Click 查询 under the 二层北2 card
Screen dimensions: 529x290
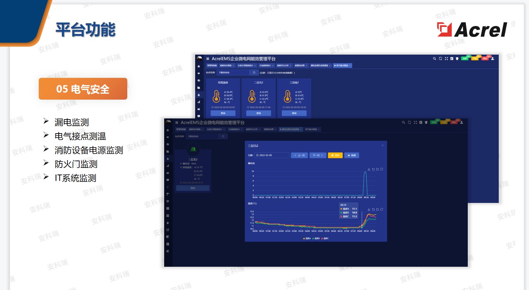[x=259, y=113]
